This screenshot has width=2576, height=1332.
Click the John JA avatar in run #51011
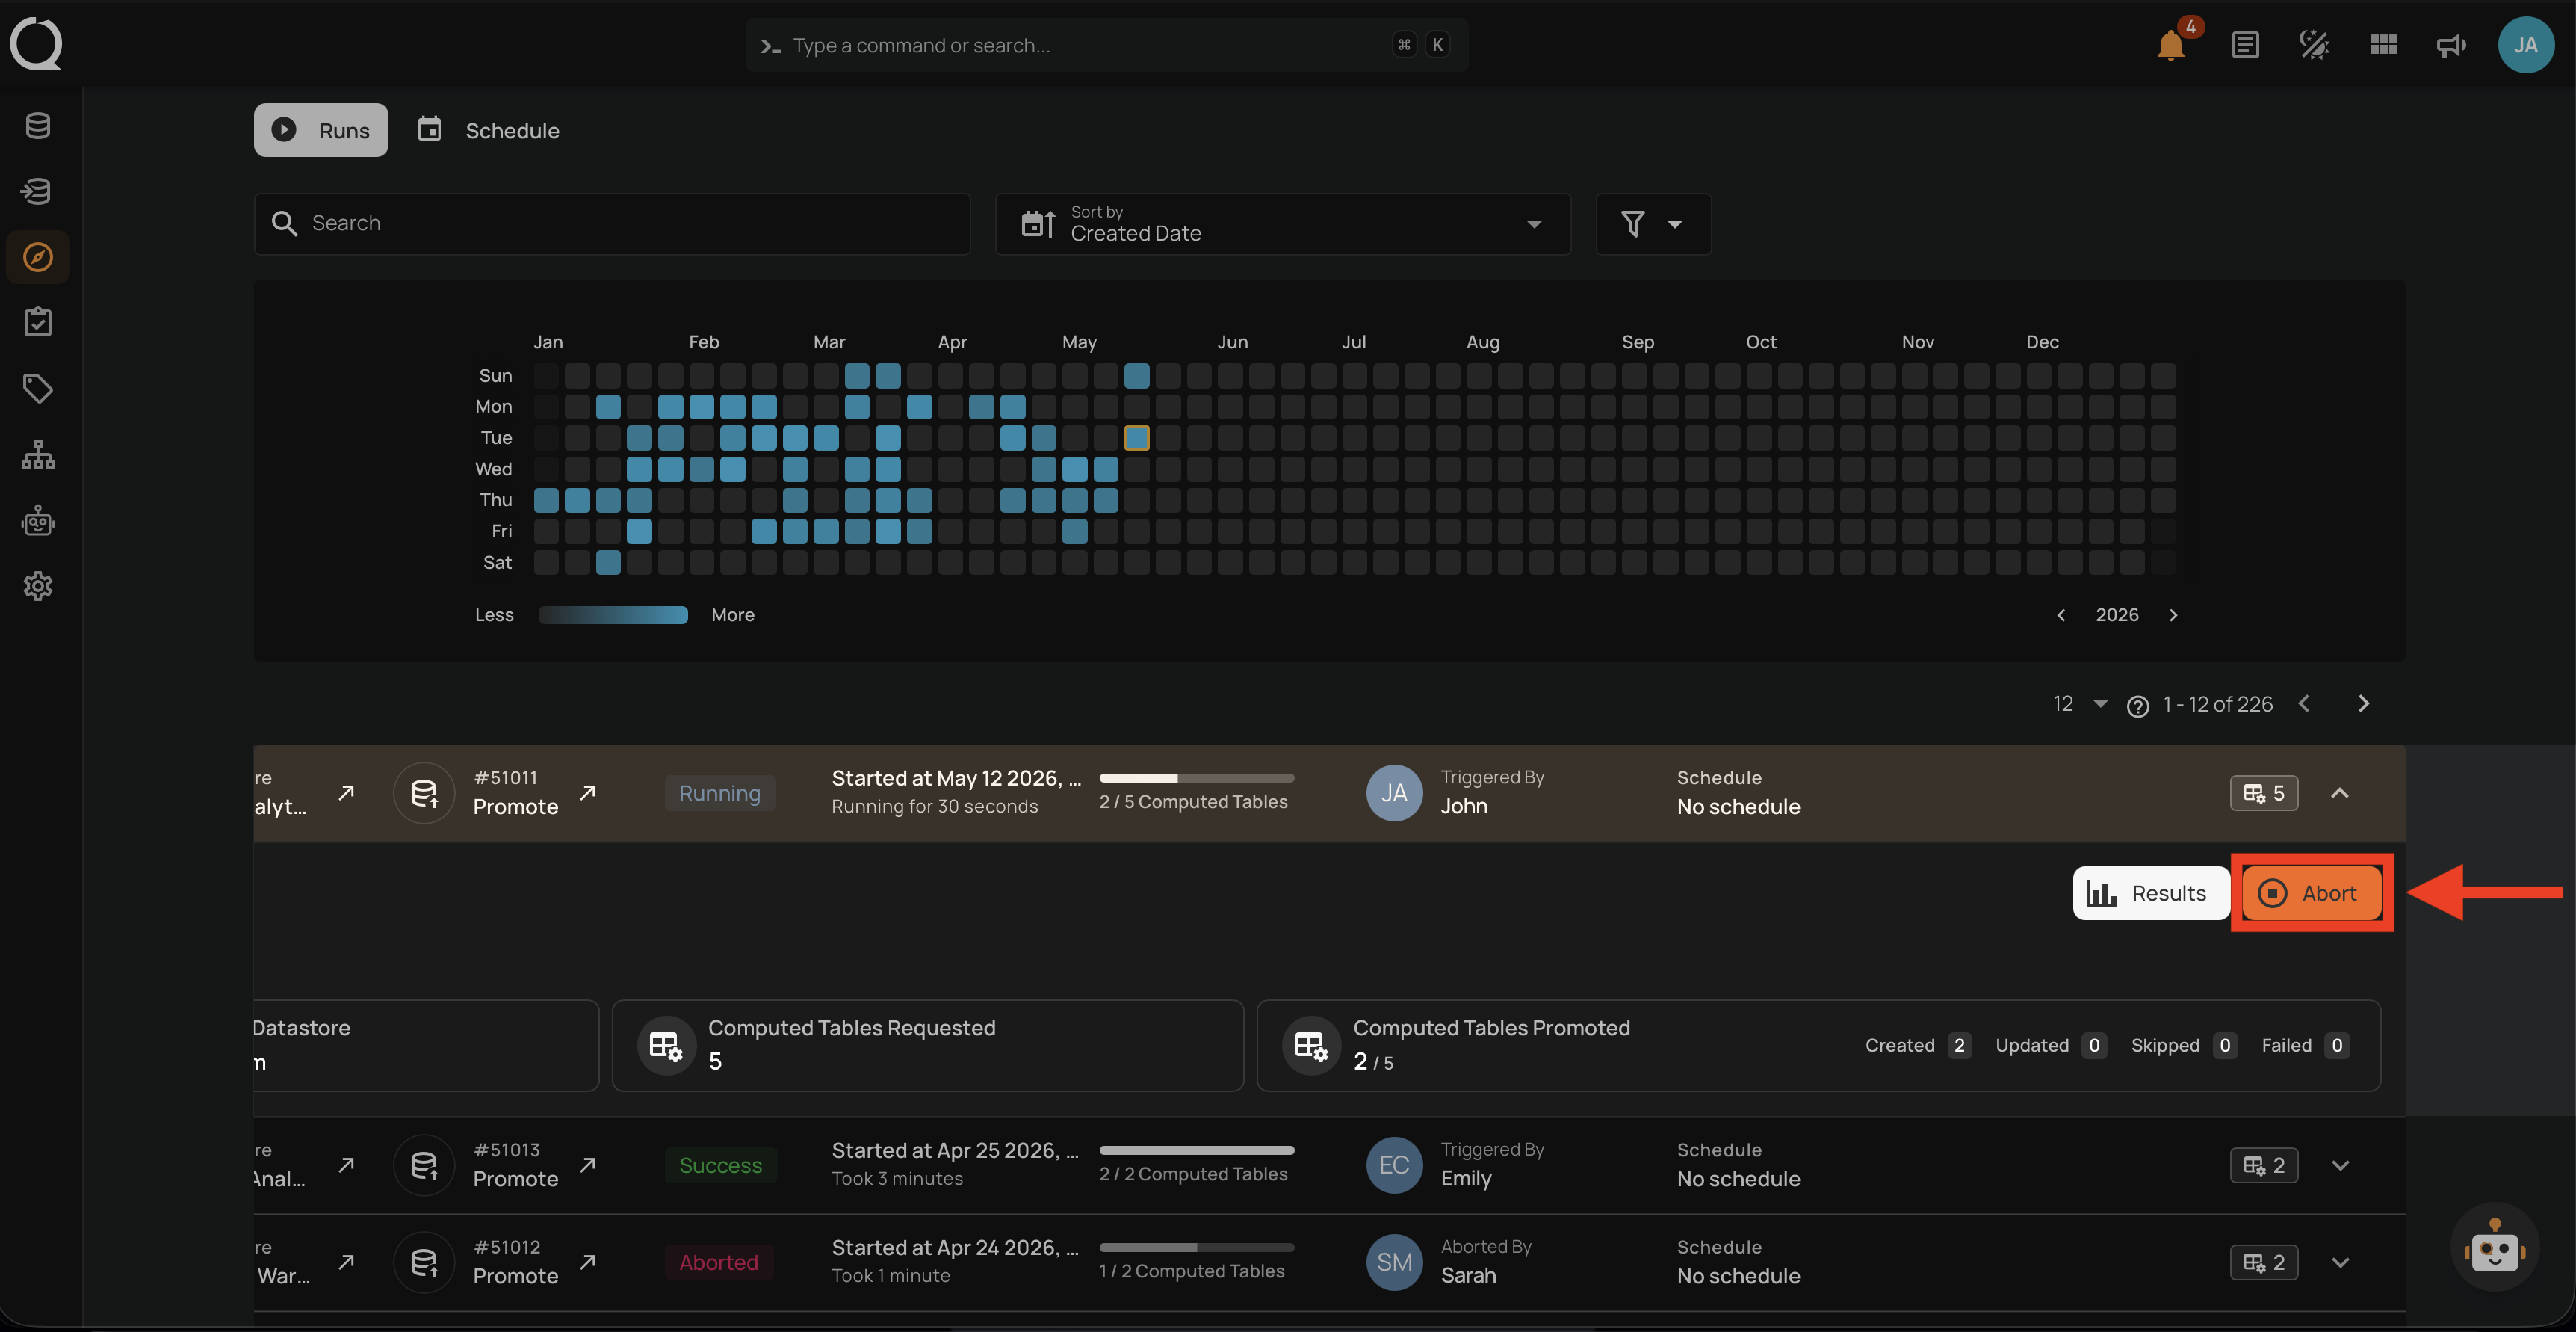[1394, 794]
